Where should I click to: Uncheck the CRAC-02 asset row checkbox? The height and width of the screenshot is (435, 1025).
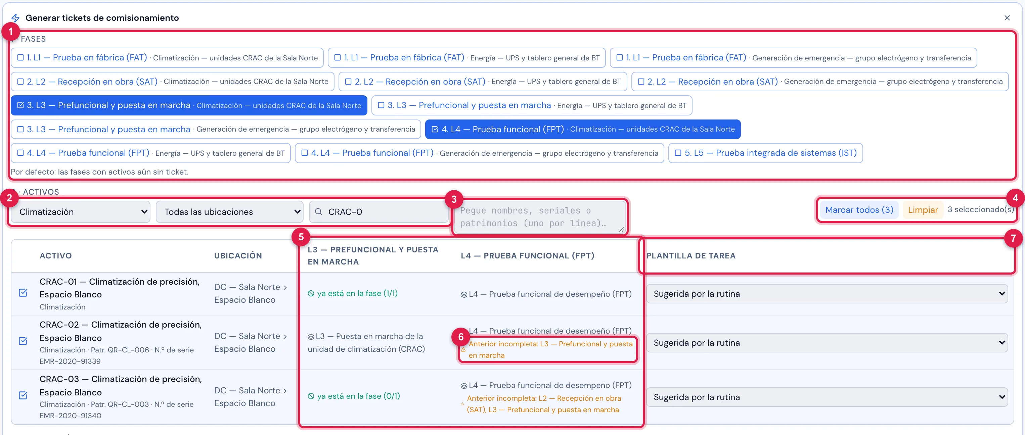pos(23,341)
